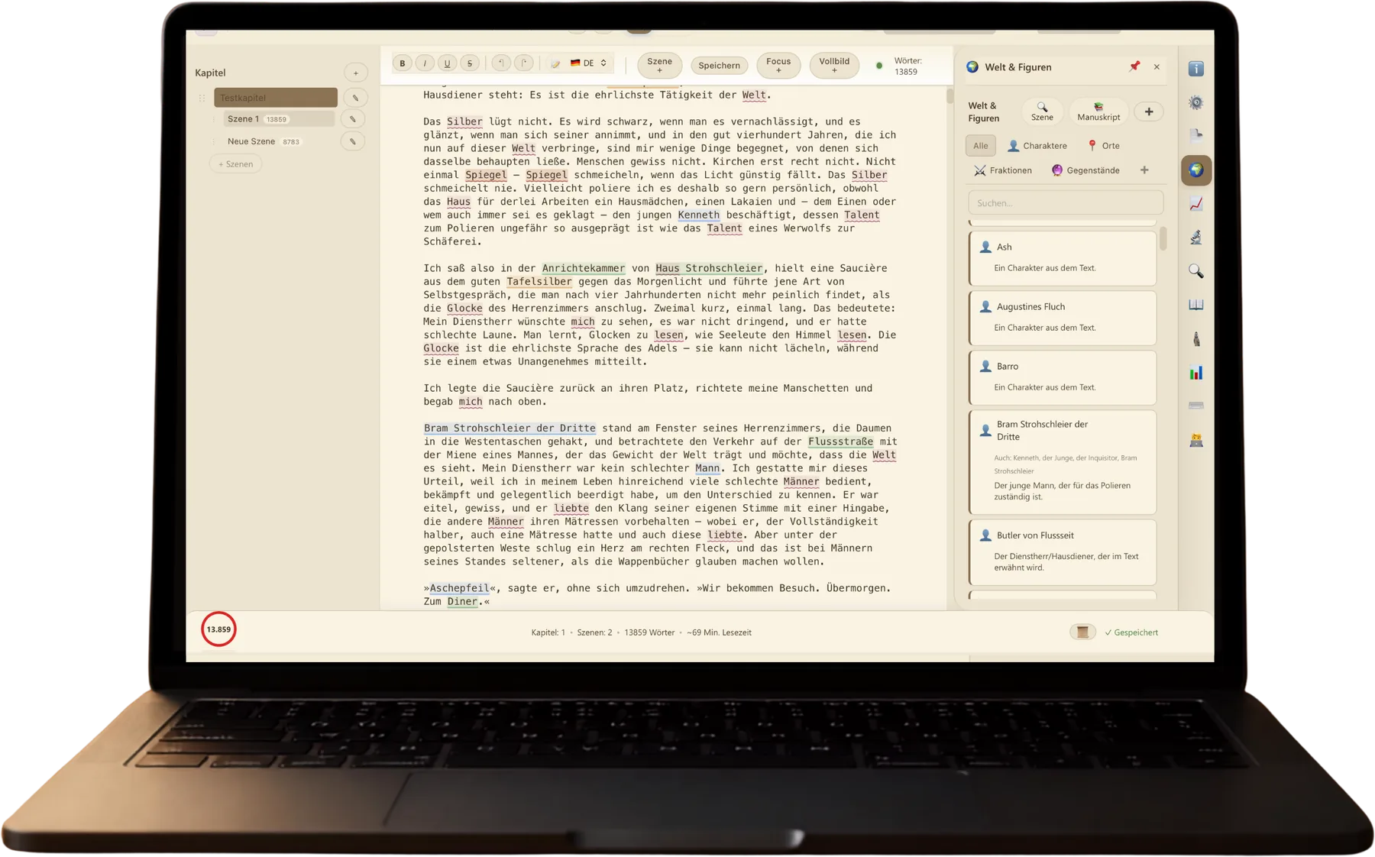The height and width of the screenshot is (857, 1375).
Task: Open the DE language dropdown
Action: tap(589, 63)
